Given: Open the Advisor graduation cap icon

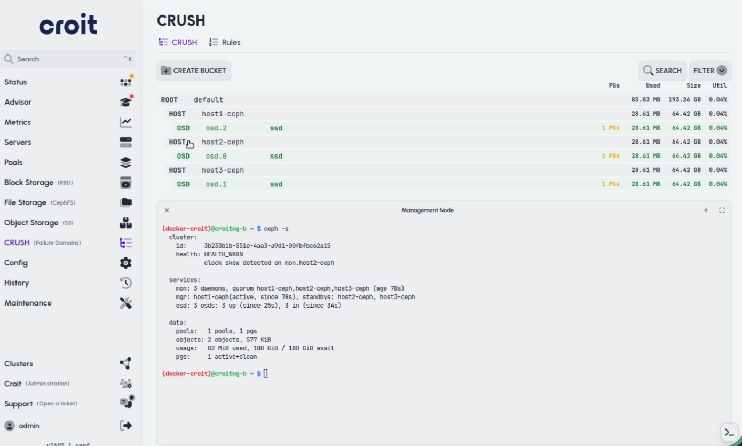Looking at the screenshot, I should [x=125, y=102].
